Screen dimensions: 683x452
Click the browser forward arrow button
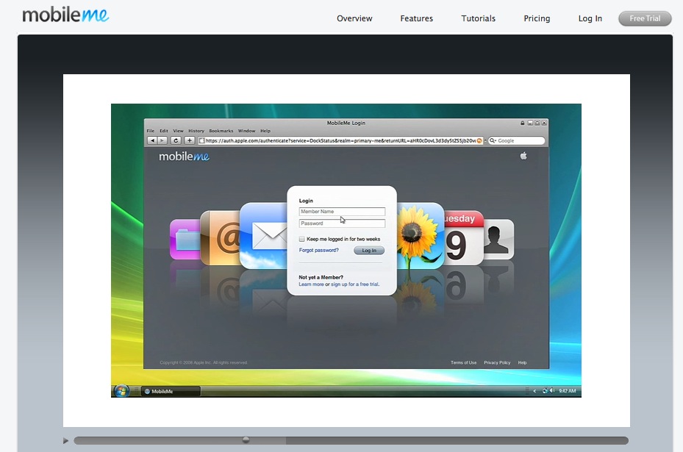point(162,140)
